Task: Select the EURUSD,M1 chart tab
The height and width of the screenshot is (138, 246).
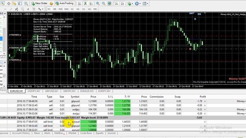Action: tap(17, 91)
